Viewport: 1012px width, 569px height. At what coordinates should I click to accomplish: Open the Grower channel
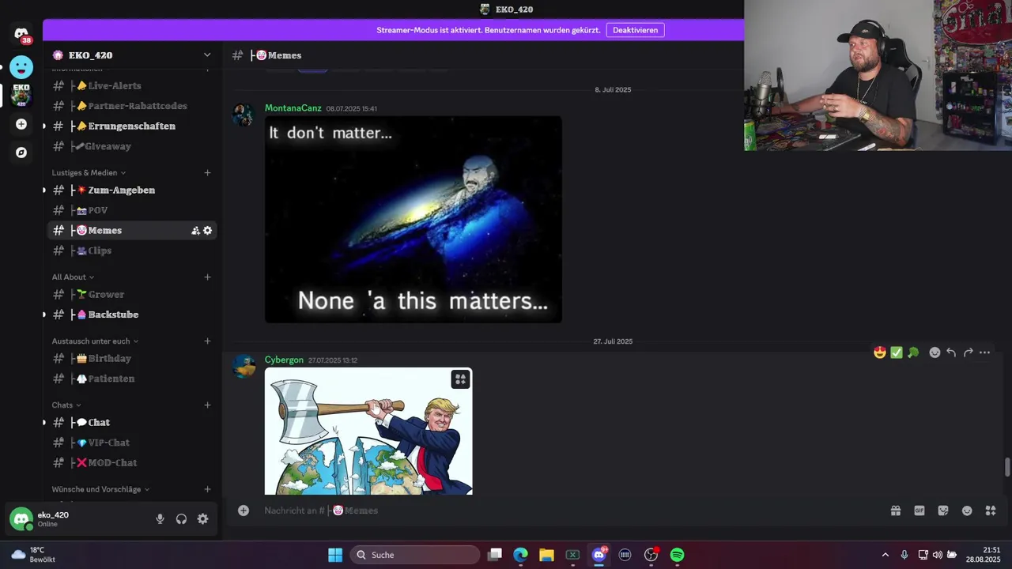tap(132, 295)
